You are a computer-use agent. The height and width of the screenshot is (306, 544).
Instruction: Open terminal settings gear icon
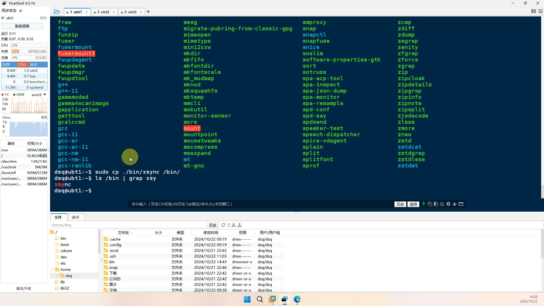[x=448, y=204]
